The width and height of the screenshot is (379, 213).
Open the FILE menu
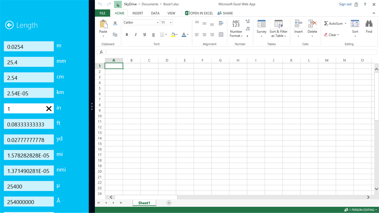102,13
